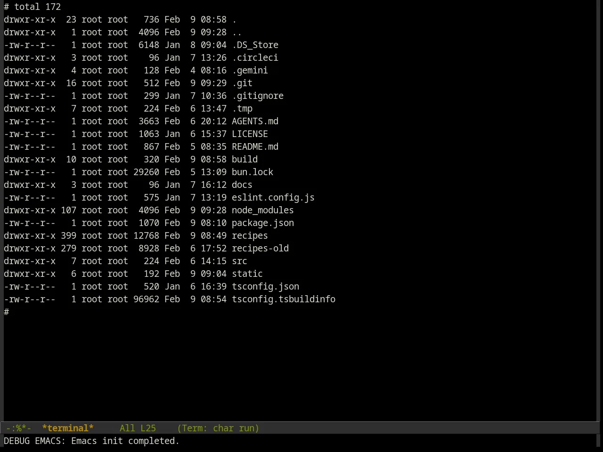Click the .circleci directory name
The width and height of the screenshot is (603, 452).
pos(255,57)
